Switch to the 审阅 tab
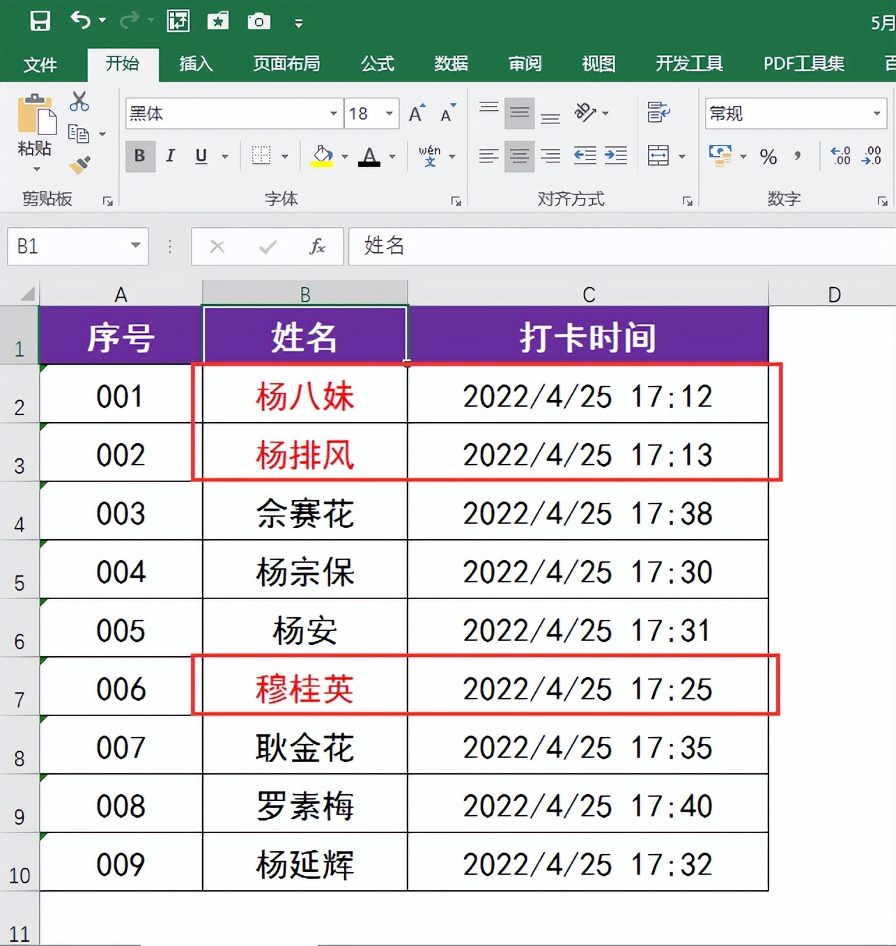The width and height of the screenshot is (896, 946). click(525, 63)
